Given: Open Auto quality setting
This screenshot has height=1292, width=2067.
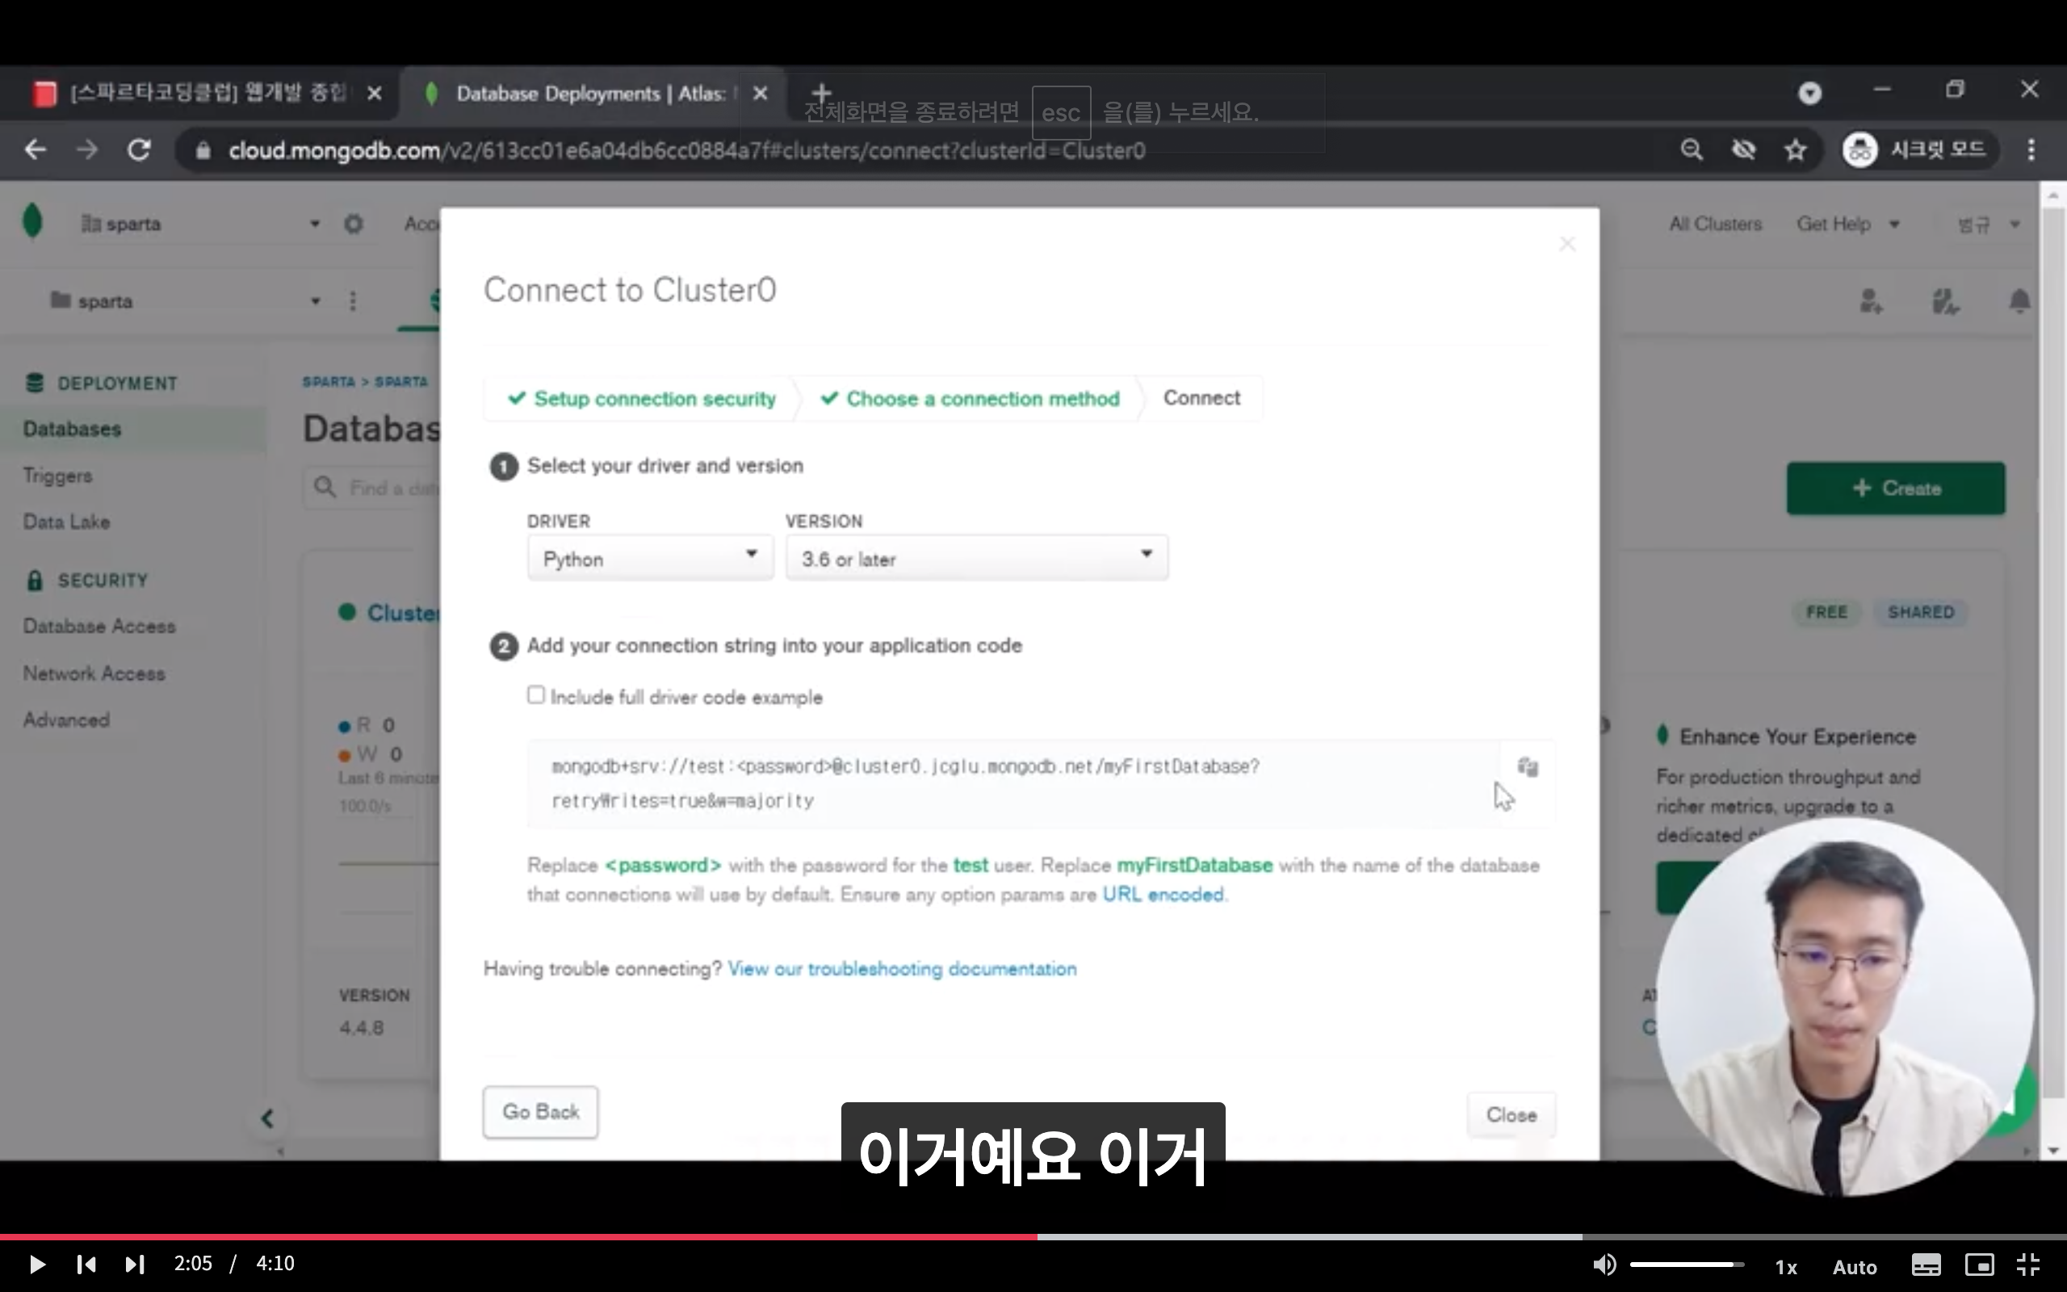Looking at the screenshot, I should point(1855,1266).
